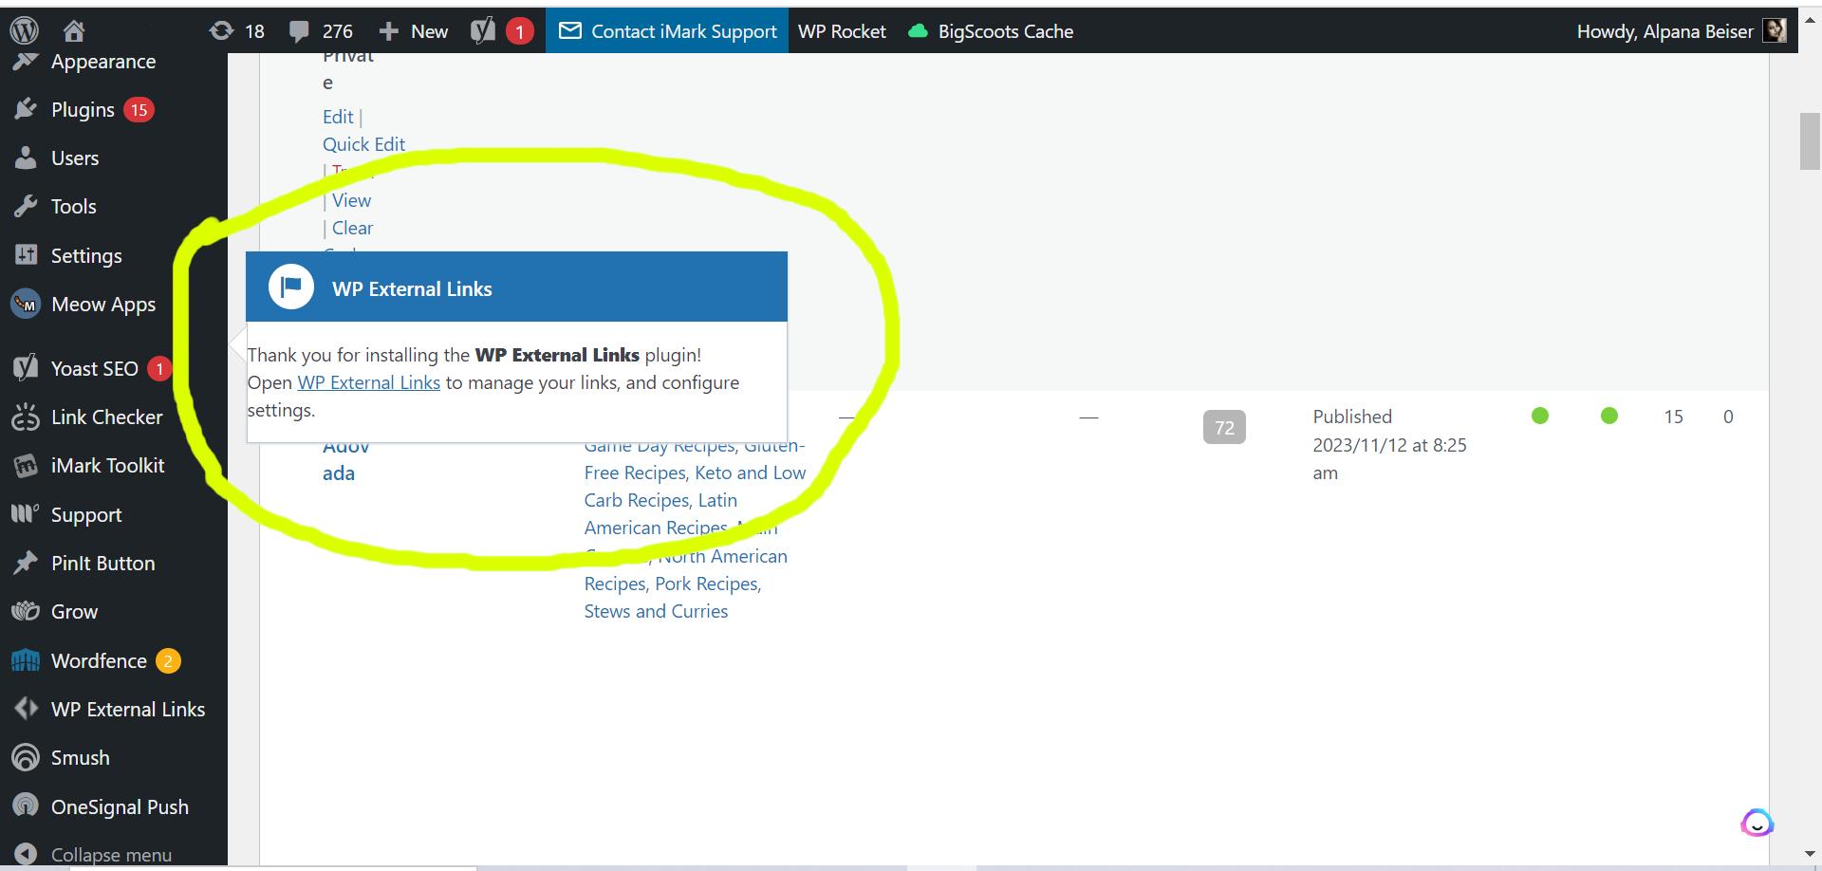Visit site via home icon
Screen dimensions: 1822x871
(x=74, y=31)
